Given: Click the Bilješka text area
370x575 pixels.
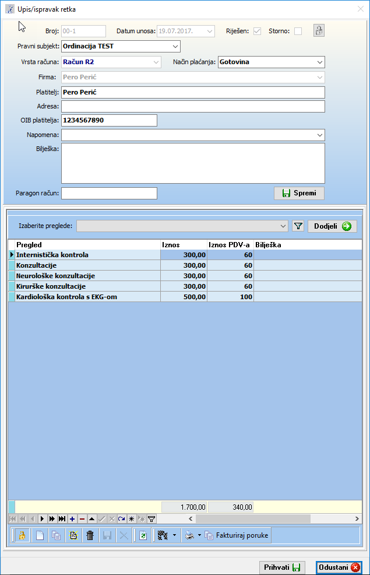Looking at the screenshot, I should (193, 163).
